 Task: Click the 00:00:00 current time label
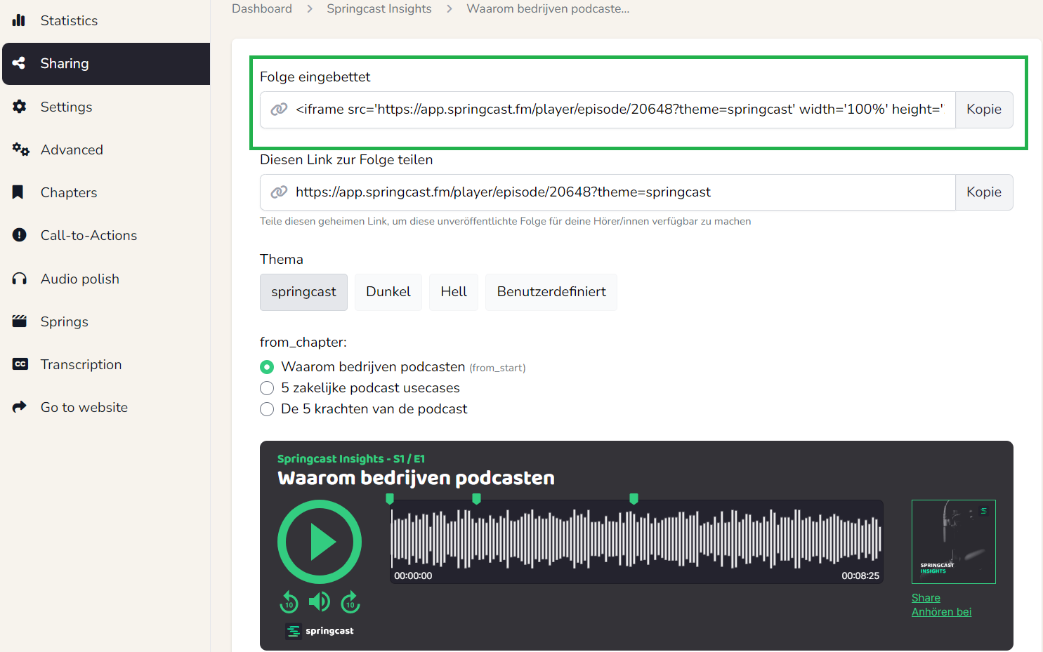click(413, 576)
